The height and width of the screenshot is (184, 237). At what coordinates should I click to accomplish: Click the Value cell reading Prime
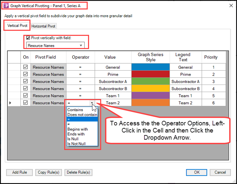coord(113,74)
